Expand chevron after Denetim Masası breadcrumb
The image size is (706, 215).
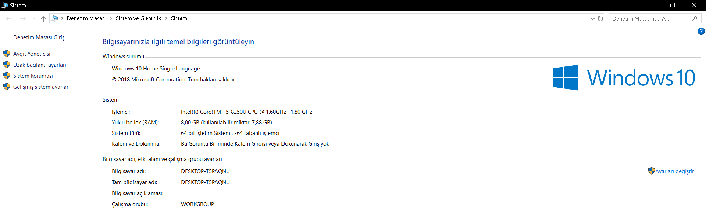[x=111, y=18]
